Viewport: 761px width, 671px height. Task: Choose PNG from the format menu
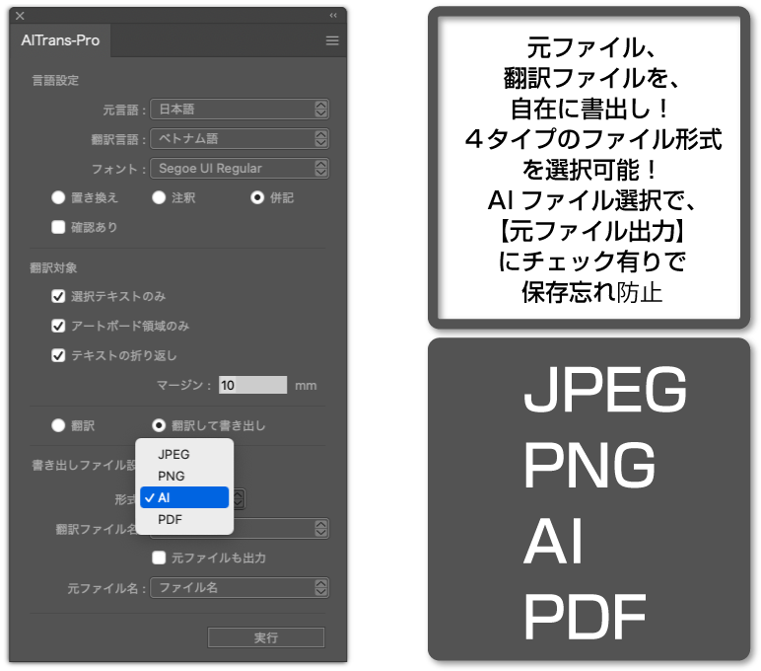pos(184,476)
